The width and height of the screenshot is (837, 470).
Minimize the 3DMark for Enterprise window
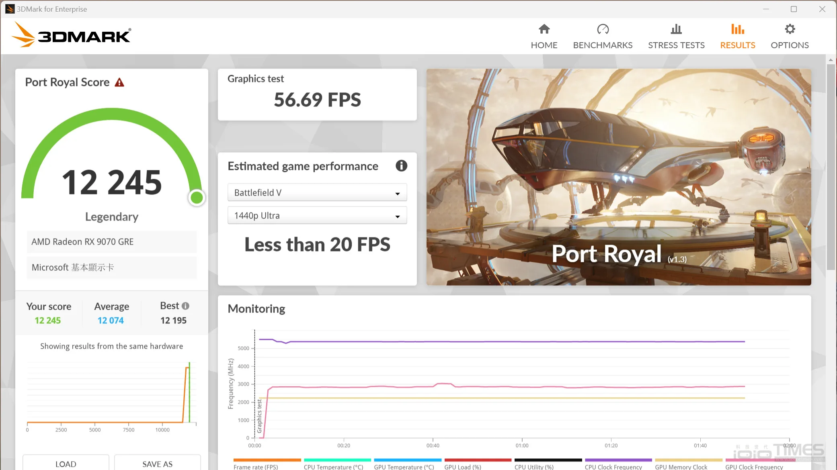[766, 9]
